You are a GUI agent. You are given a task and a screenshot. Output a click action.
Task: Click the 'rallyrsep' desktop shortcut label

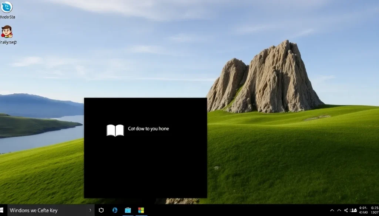click(8, 42)
